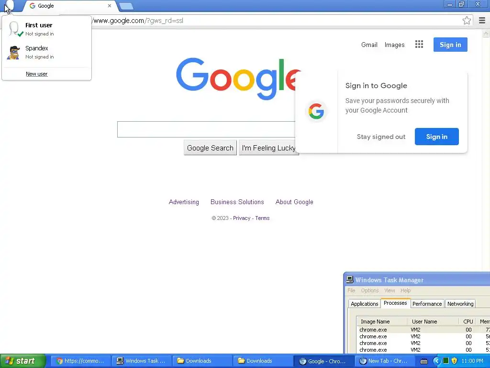Click the security shield tray icon
Image resolution: width=490 pixels, height=368 pixels.
(x=454, y=361)
